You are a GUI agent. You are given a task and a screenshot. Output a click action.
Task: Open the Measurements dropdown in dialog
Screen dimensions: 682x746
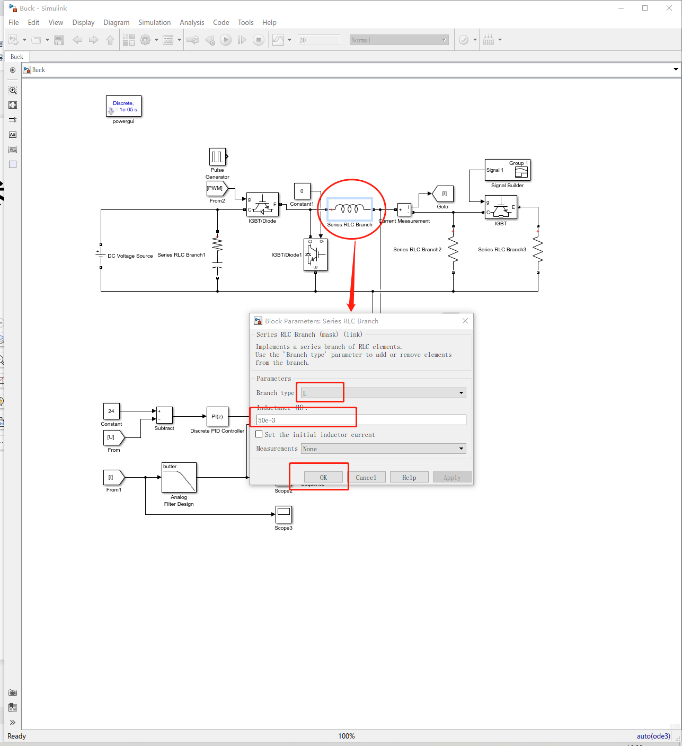[x=383, y=449]
